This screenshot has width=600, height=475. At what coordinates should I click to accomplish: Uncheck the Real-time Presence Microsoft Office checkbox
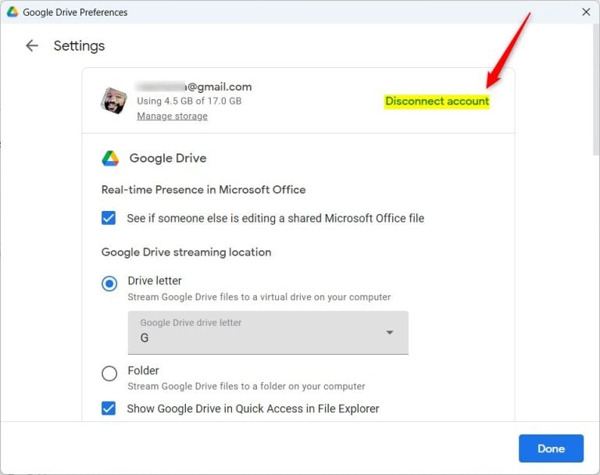click(109, 218)
